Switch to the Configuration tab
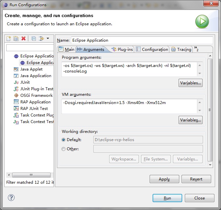 152,49
